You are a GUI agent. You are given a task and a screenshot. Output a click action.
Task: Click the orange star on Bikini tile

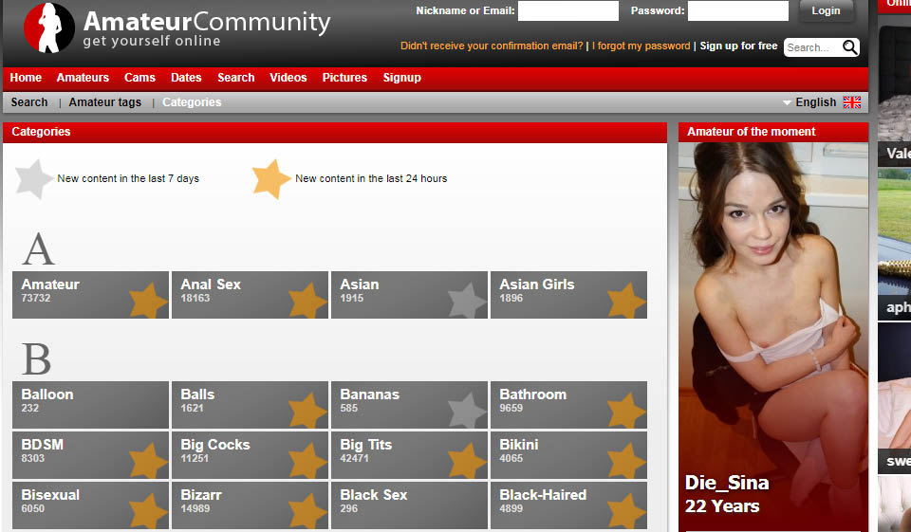tap(626, 461)
